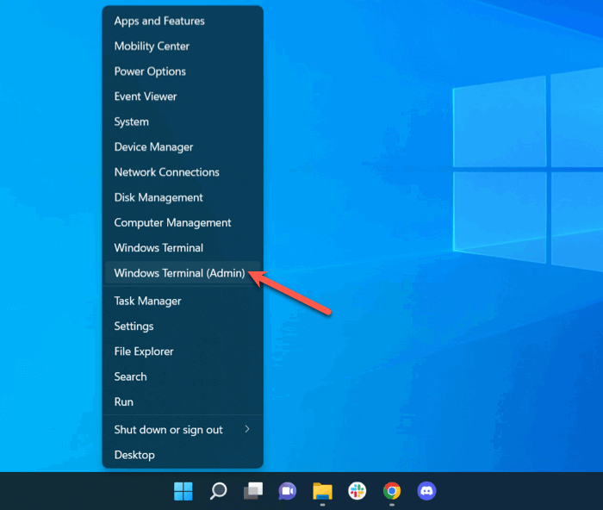Viewport: 603px width, 510px height.
Task: Open taskbar Search magnifier icon
Action: pos(218,491)
